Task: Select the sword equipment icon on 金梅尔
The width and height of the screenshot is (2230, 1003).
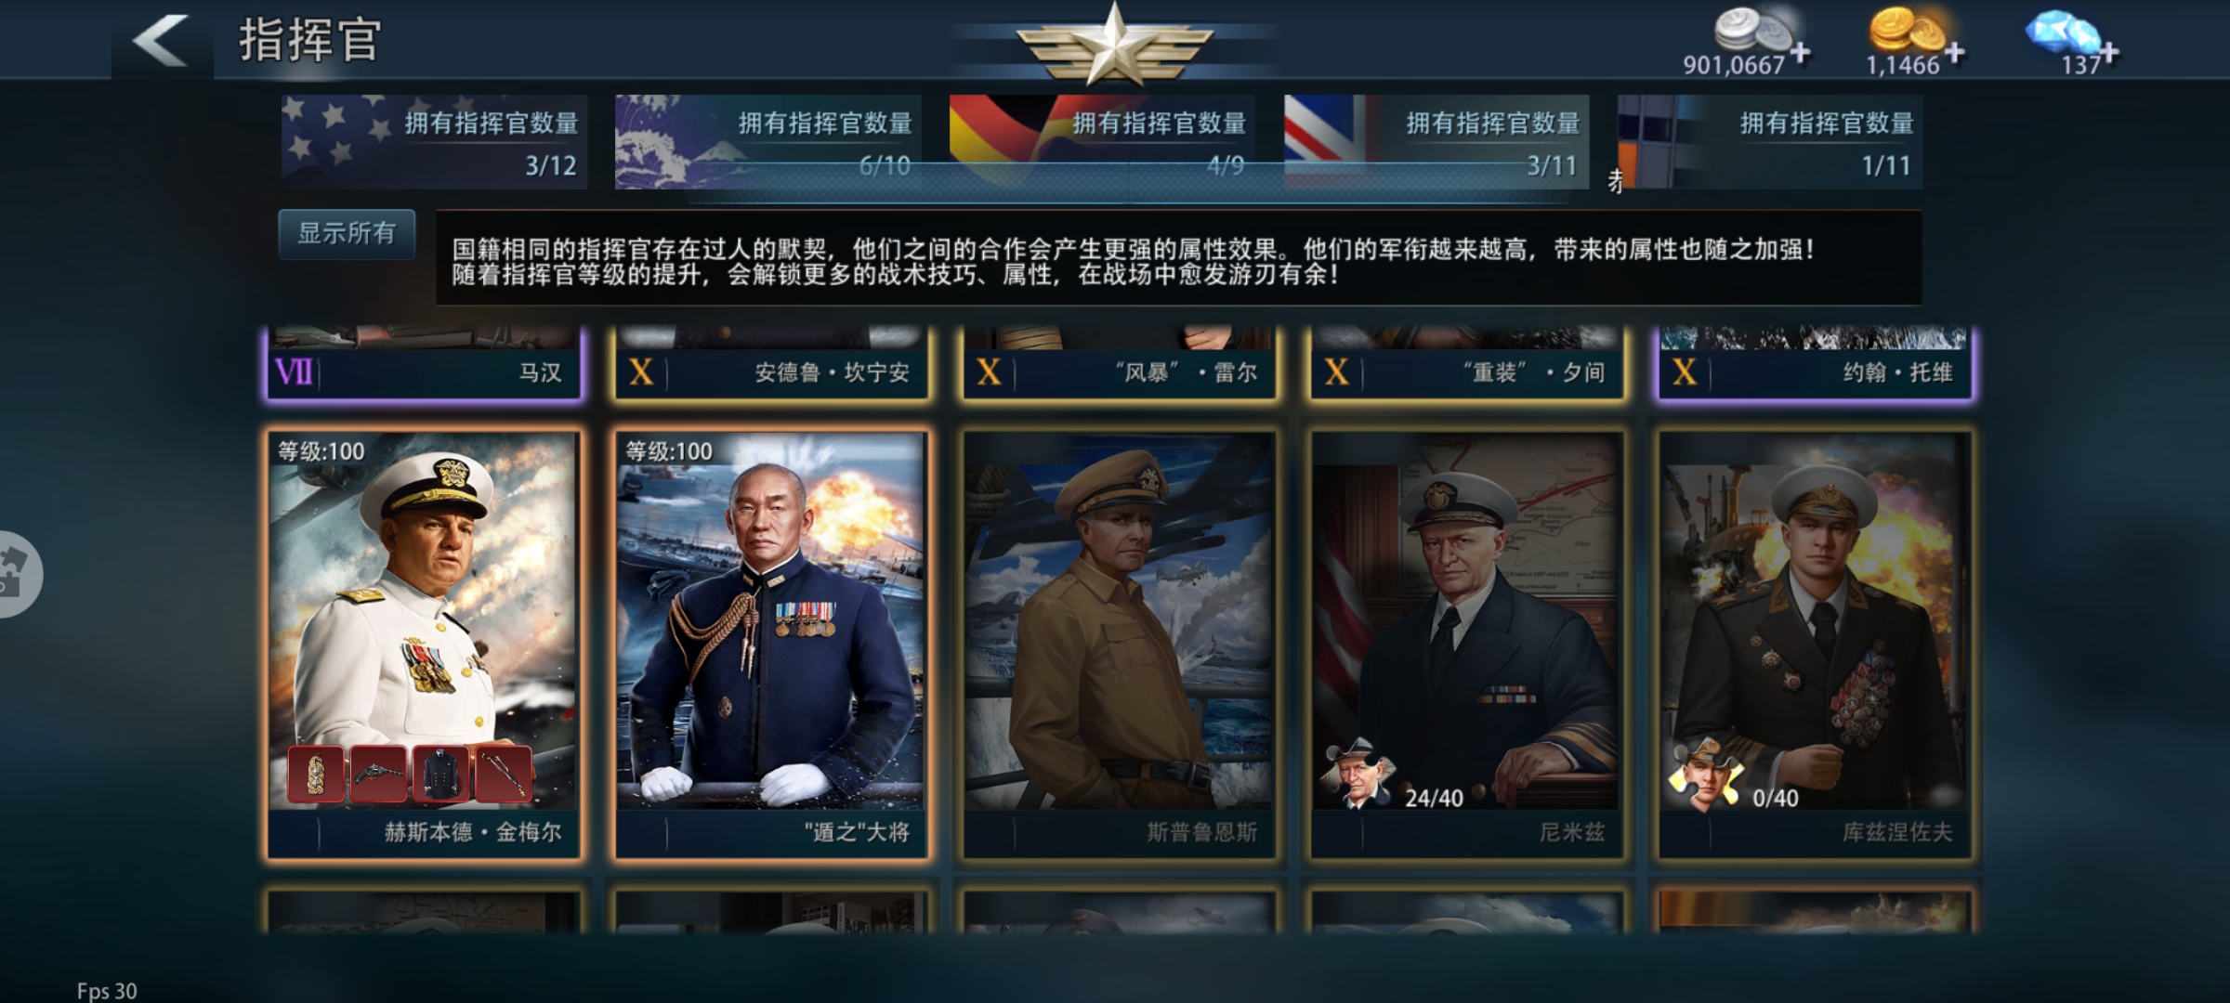Action: coord(503,773)
